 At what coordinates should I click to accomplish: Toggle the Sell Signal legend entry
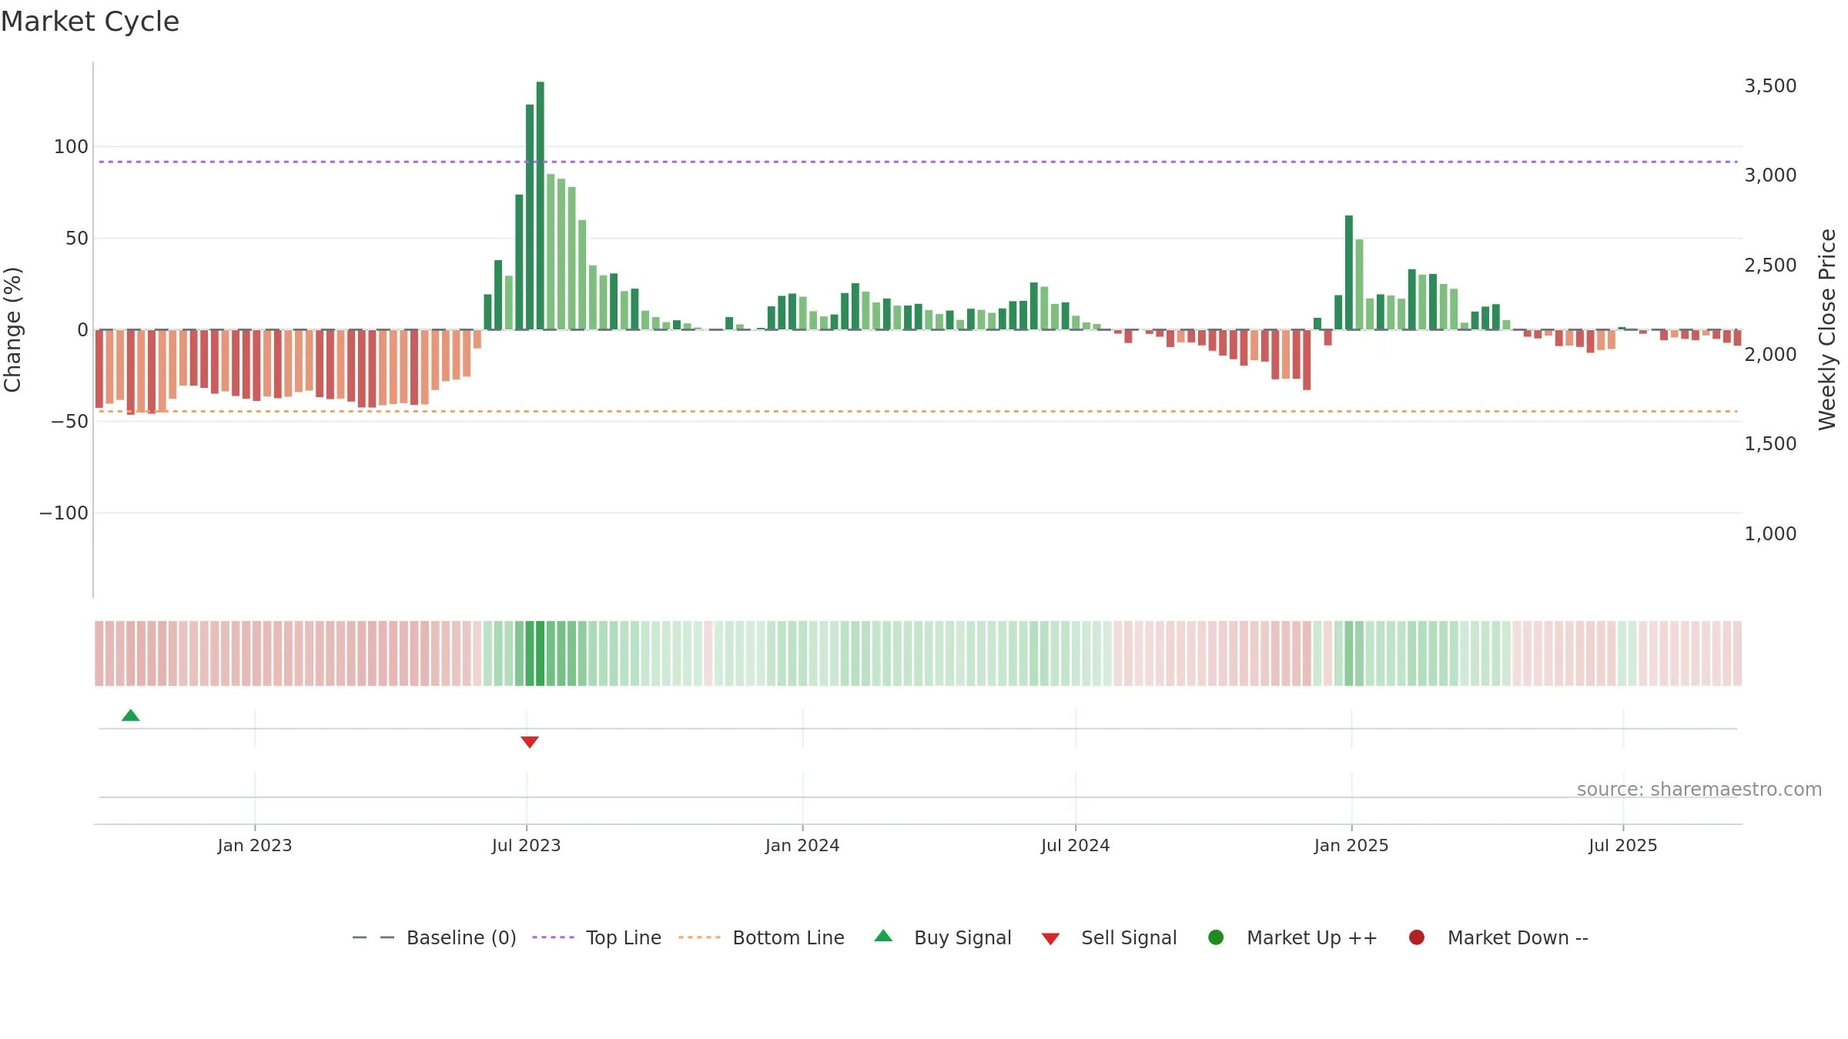click(1109, 937)
